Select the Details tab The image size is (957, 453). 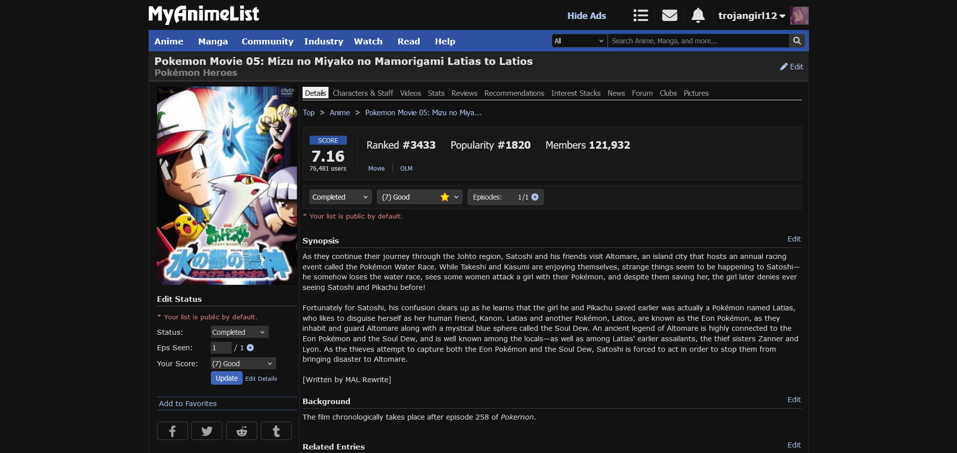click(x=316, y=93)
